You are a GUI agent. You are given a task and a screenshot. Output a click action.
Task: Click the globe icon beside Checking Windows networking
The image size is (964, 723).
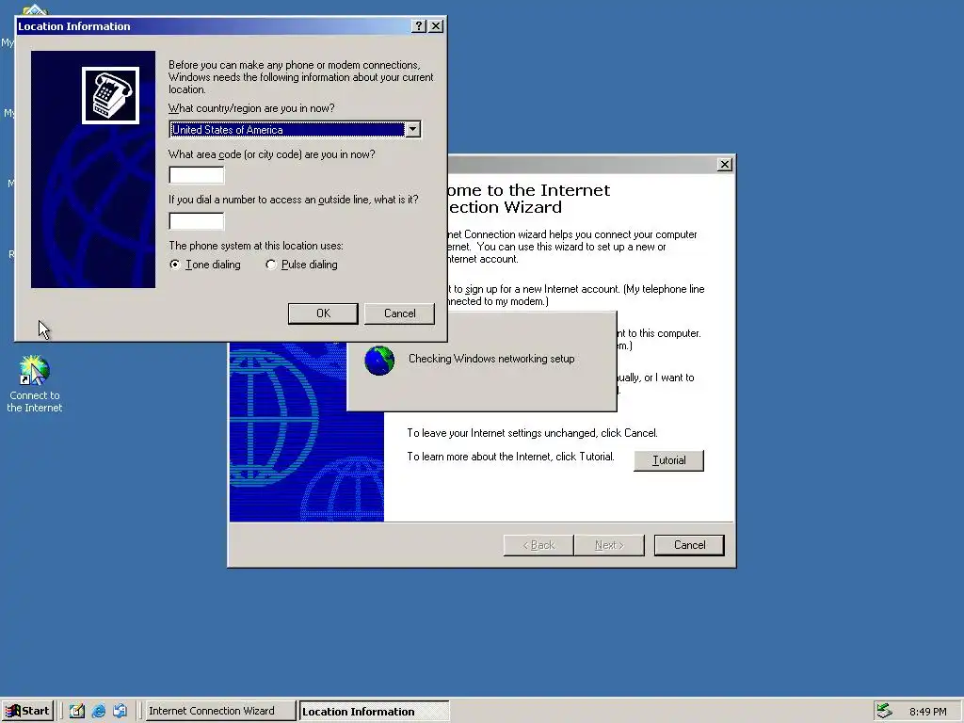(379, 361)
